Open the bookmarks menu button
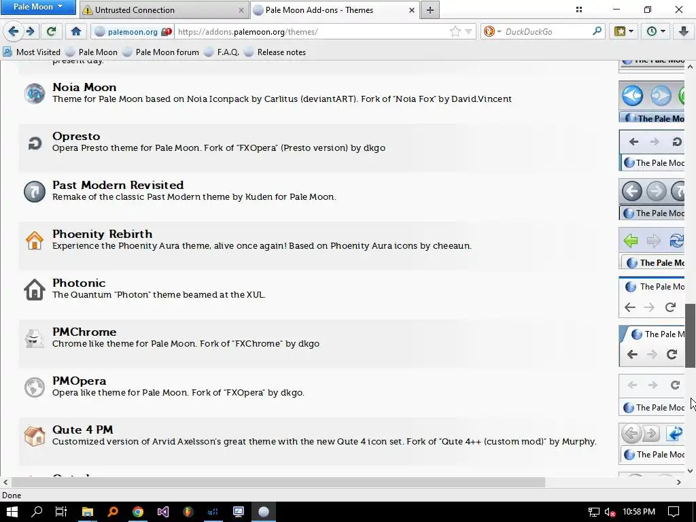 (624, 31)
